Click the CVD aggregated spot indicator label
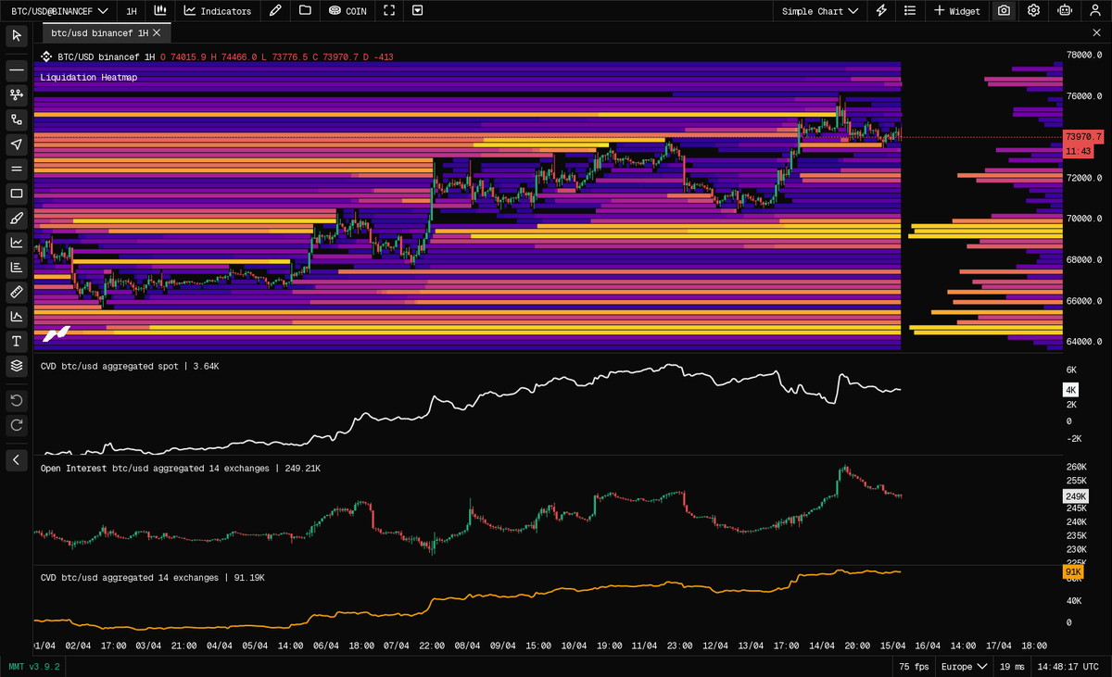The height and width of the screenshot is (677, 1112). coord(130,367)
